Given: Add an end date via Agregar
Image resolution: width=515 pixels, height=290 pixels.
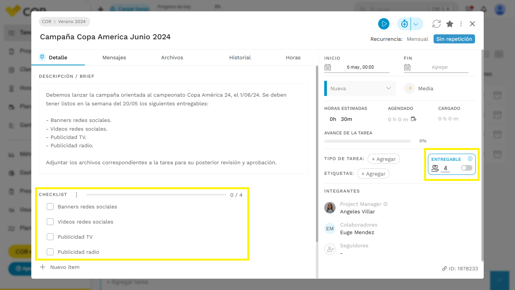Looking at the screenshot, I should [x=440, y=67].
